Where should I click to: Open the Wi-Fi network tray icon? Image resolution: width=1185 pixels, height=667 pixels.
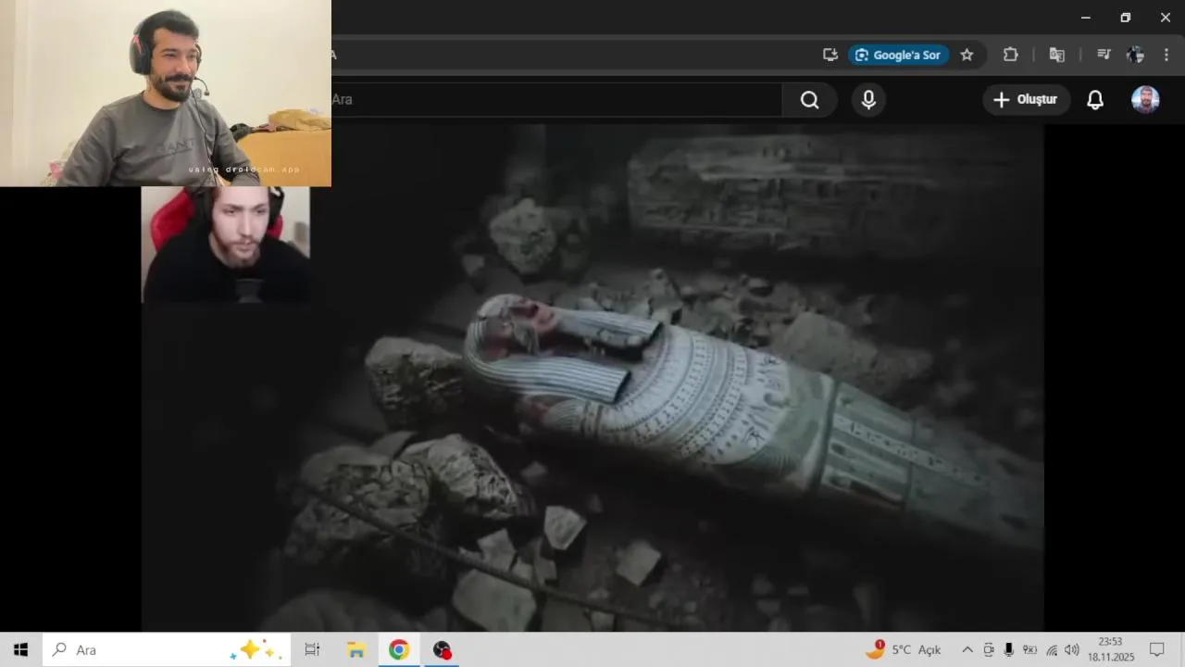1052,649
